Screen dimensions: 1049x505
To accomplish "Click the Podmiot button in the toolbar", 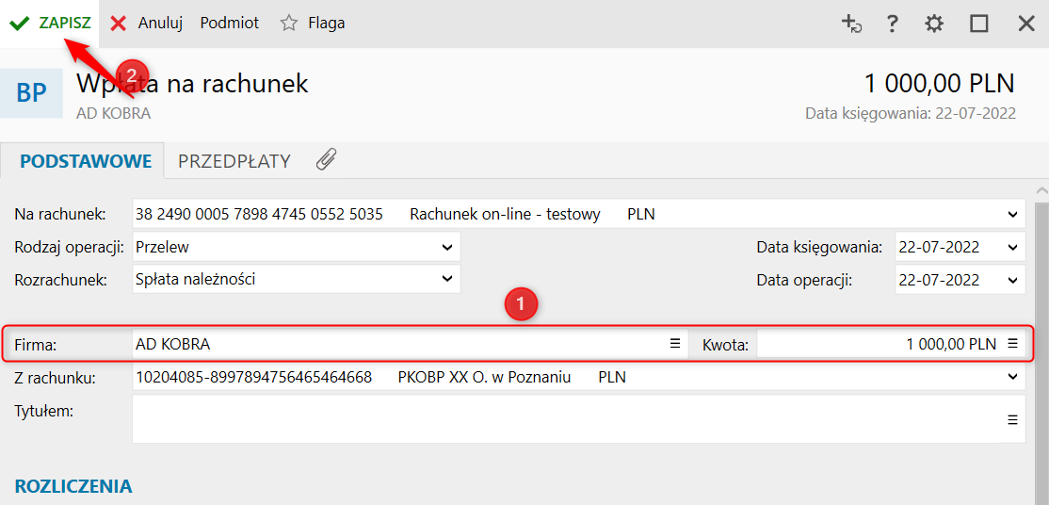I will [230, 24].
